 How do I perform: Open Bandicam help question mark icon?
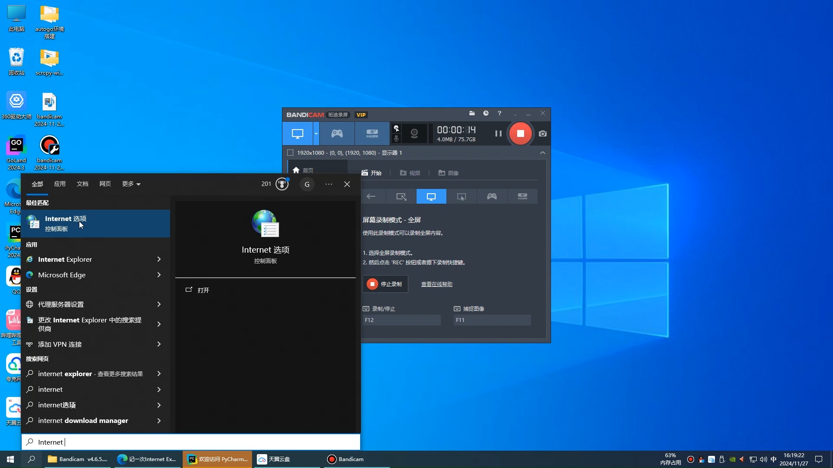tap(499, 113)
